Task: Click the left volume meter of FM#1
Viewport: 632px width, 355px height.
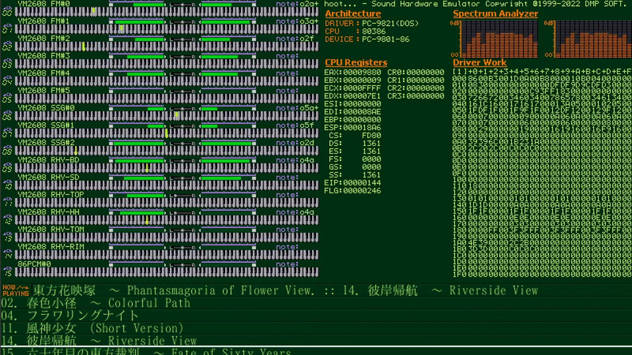Action: [x=138, y=22]
